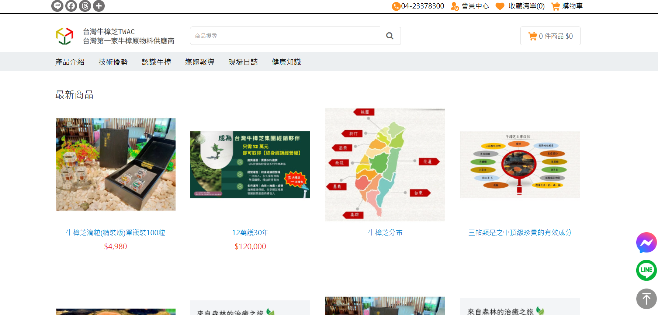
Task: Click the TWAC site logo
Action: coord(65,36)
